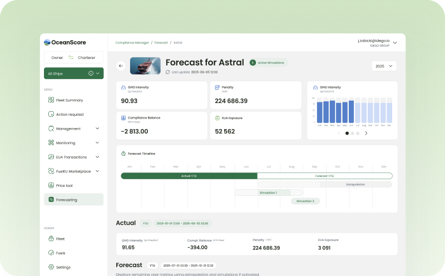This screenshot has width=445, height=276.
Task: Toggle the Owner / Charterer switch
Action: (x=71, y=57)
